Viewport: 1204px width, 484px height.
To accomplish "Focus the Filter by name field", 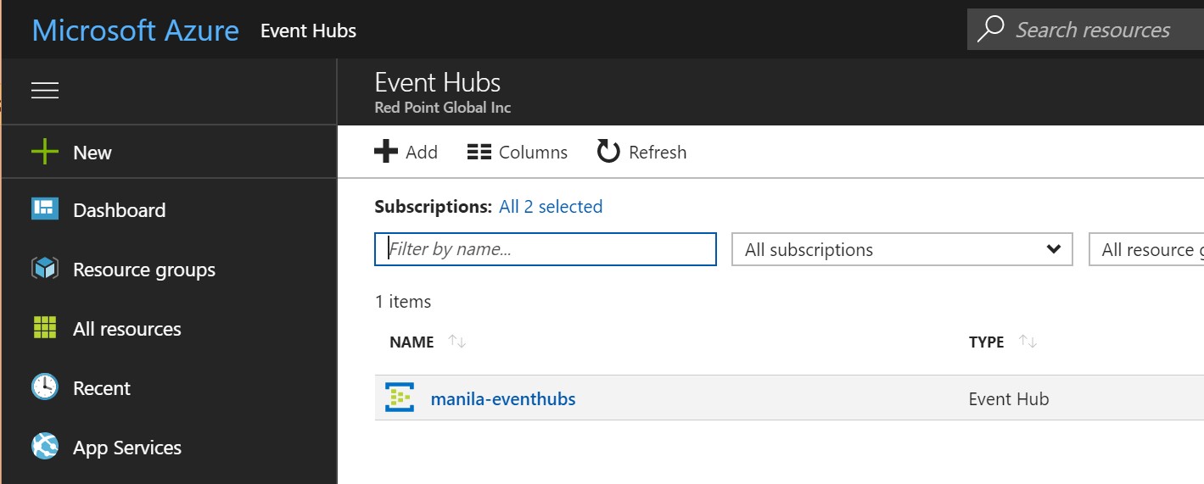I will point(545,249).
